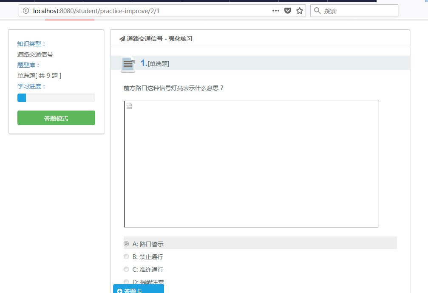This screenshot has height=293, width=428.
Task: Click the paper plane icon beside the title
Action: [x=122, y=39]
